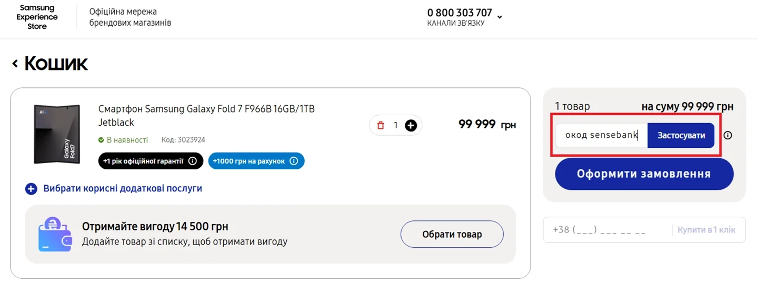Click info icon next to promo code
This screenshot has height=284, width=758.
point(728,135)
